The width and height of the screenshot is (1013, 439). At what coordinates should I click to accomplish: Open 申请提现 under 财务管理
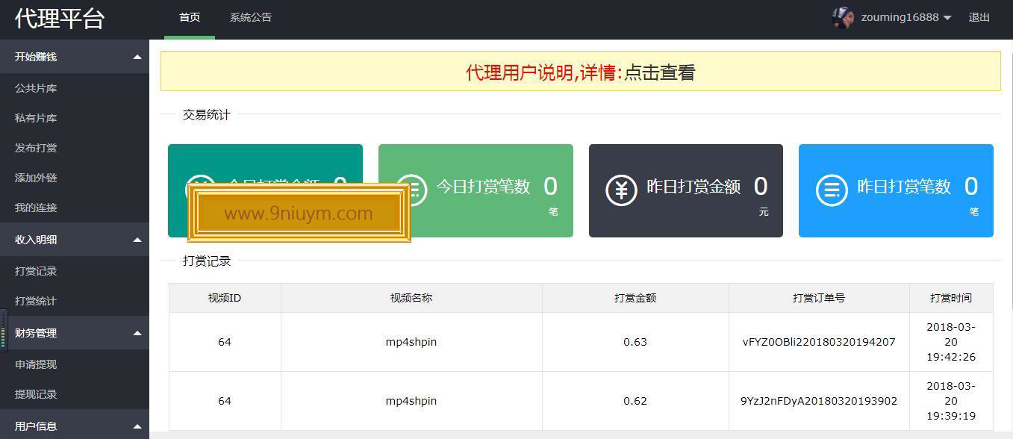(36, 364)
